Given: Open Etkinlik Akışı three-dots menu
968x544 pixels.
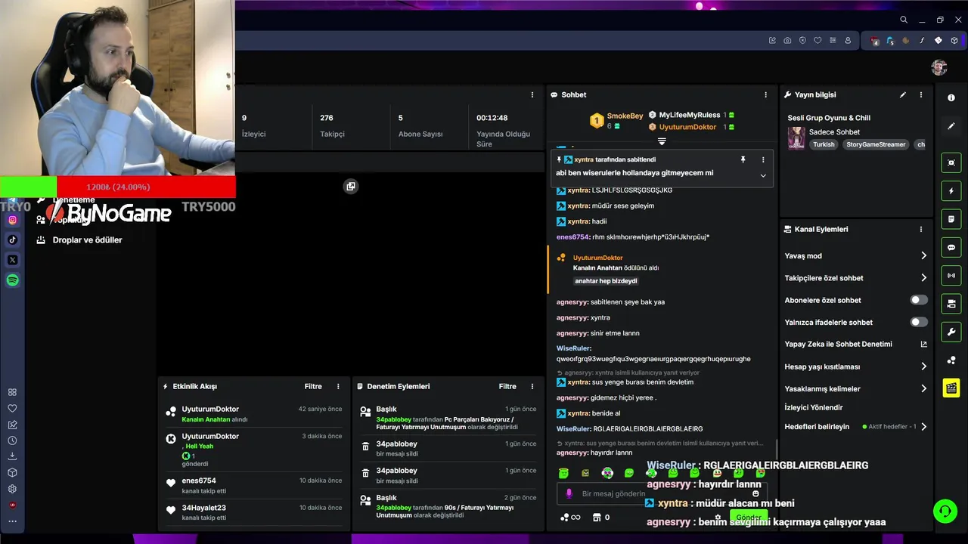Looking at the screenshot, I should 338,387.
